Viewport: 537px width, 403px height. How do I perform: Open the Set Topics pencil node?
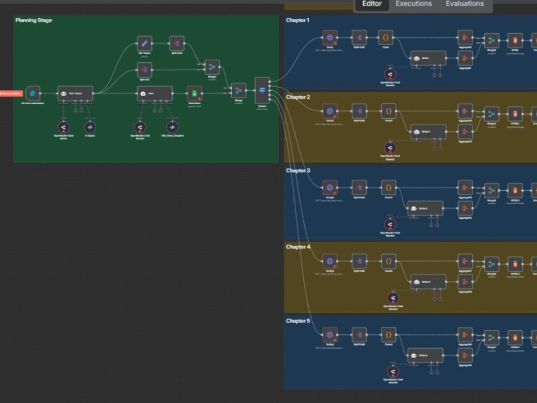point(144,43)
